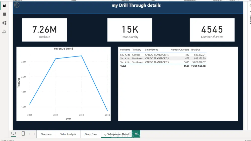Click the 5,829,020.37 TotalDue value
251x141 pixels.
pyautogui.click(x=199, y=62)
